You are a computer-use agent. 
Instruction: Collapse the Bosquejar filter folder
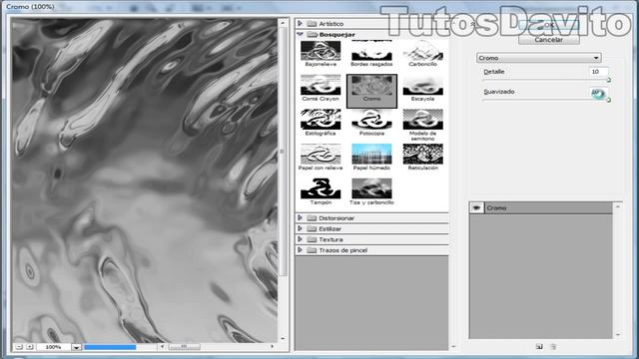click(300, 34)
